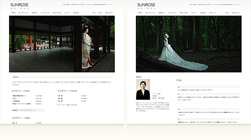Click the manager name 鈴木 伊久代
Viewport: 251px width, 140px height.
pyautogui.click(x=158, y=98)
